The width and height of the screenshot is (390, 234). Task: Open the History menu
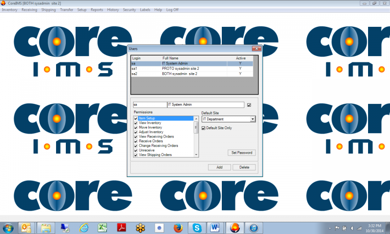pyautogui.click(x=113, y=10)
